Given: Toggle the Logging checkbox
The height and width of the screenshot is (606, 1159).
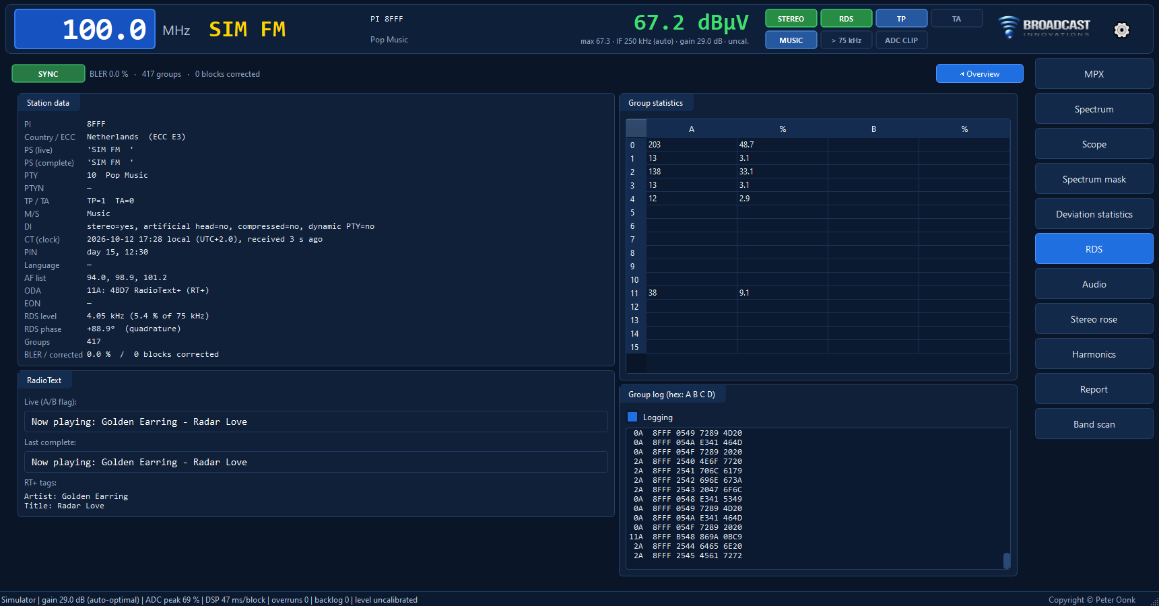Looking at the screenshot, I should pos(632,417).
